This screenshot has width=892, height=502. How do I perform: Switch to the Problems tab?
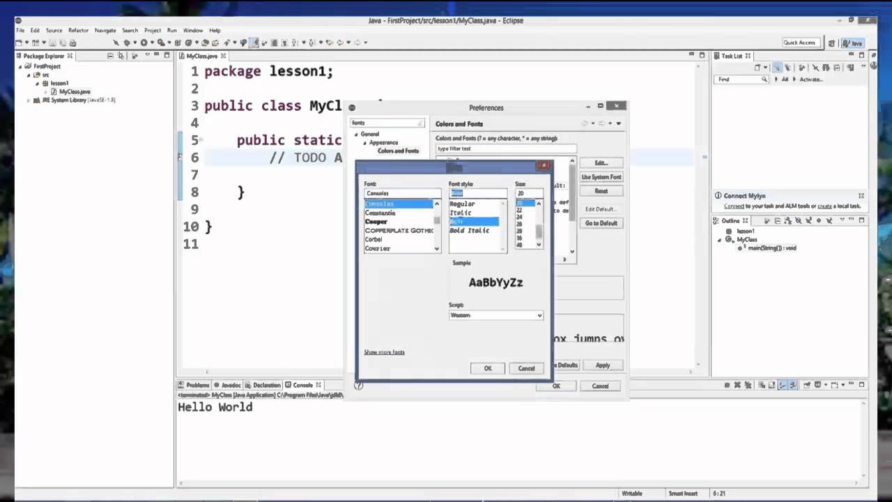(194, 385)
